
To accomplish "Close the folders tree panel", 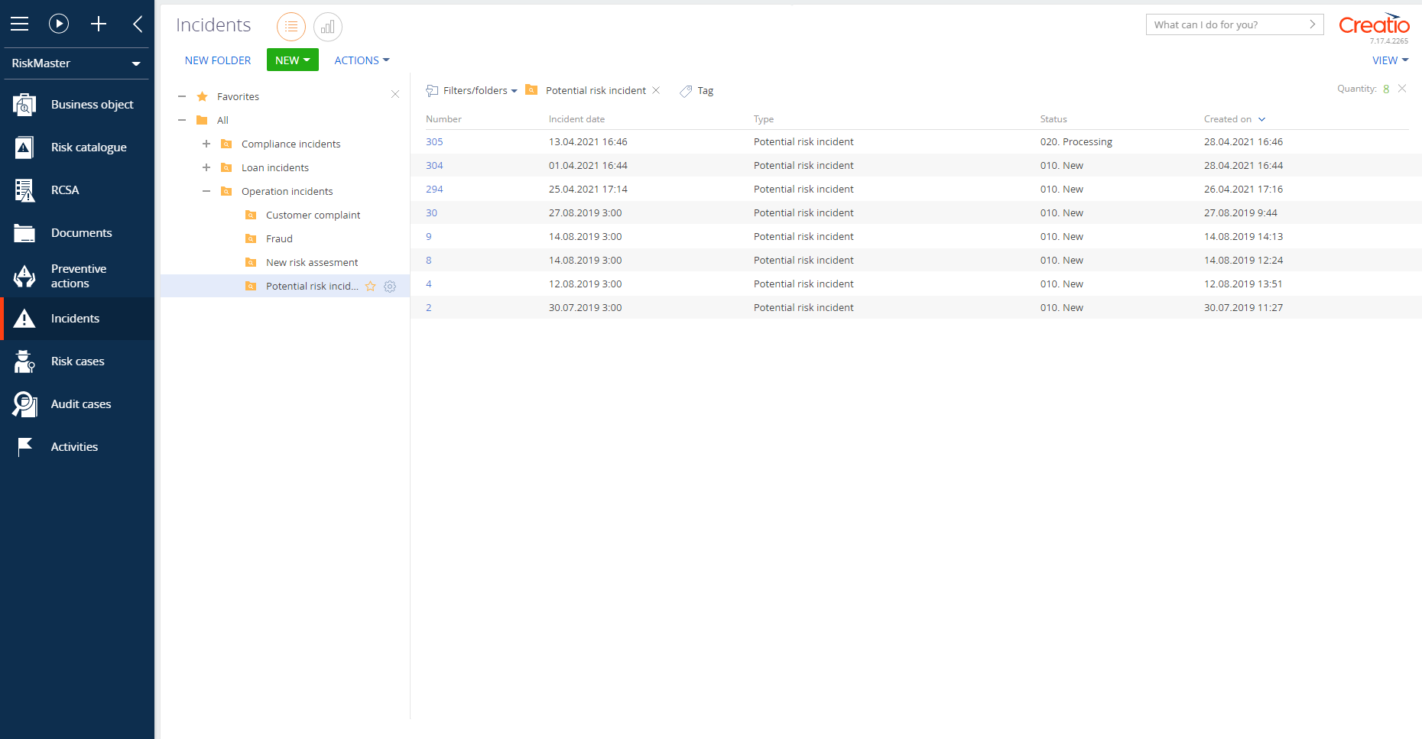I will click(x=395, y=94).
